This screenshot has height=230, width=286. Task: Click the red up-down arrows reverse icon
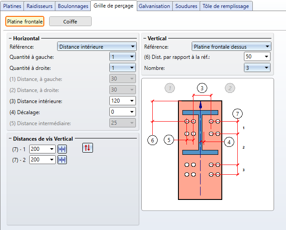point(88,148)
